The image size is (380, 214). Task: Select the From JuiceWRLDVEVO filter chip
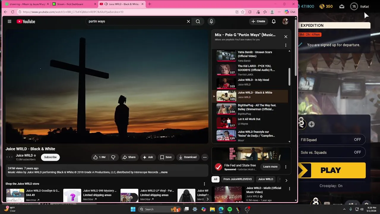237,179
